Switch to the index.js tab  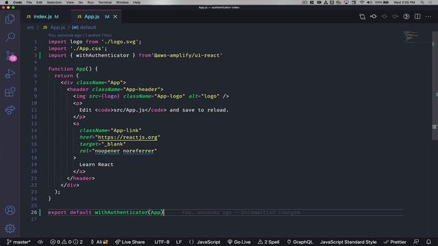[42, 16]
